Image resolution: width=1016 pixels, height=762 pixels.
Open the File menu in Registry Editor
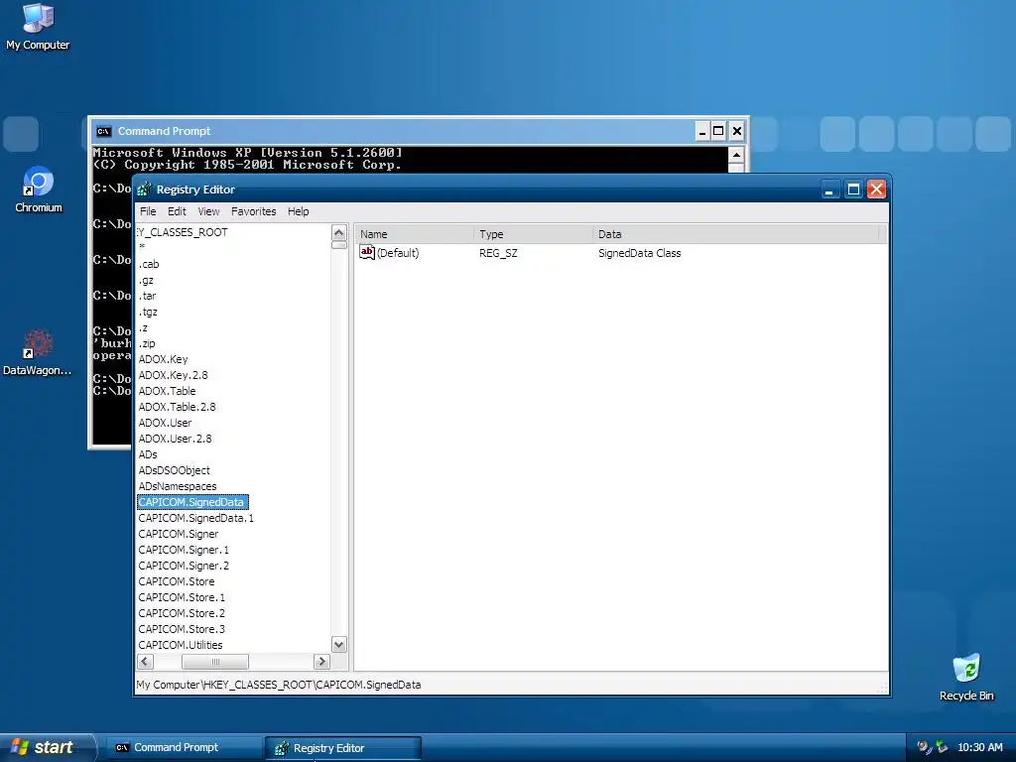[148, 211]
